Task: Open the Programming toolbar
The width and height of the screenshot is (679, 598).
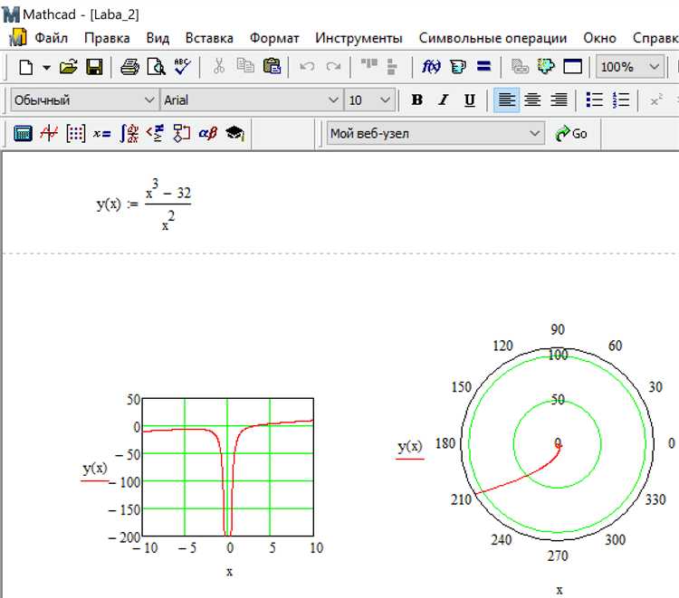Action: click(181, 133)
